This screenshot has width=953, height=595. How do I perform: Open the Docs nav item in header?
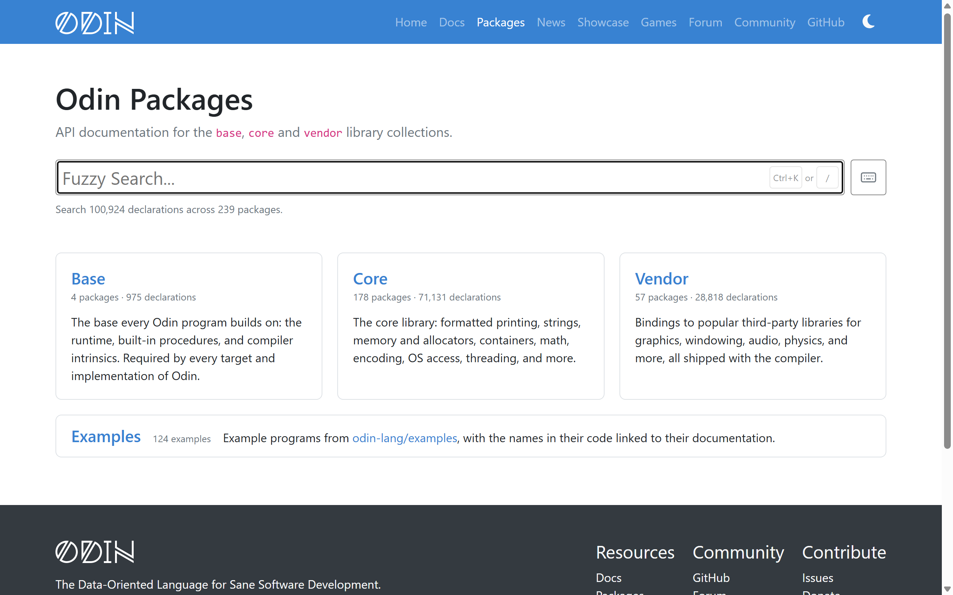pos(452,22)
